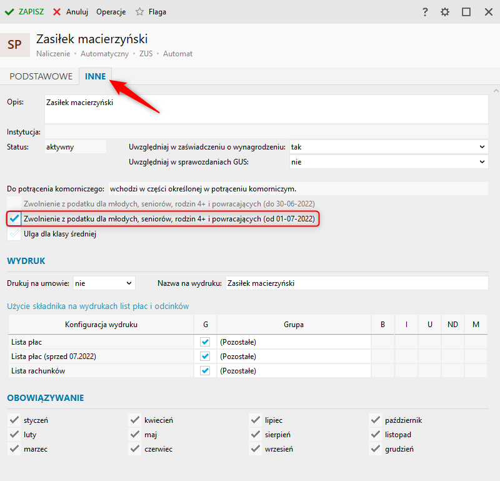This screenshot has width=500, height=481.
Task: Toggle G checkbox for Lista płac row
Action: click(205, 342)
